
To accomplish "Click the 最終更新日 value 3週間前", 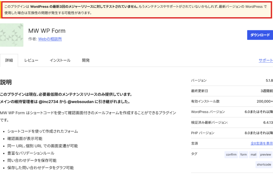I will 267,91.
